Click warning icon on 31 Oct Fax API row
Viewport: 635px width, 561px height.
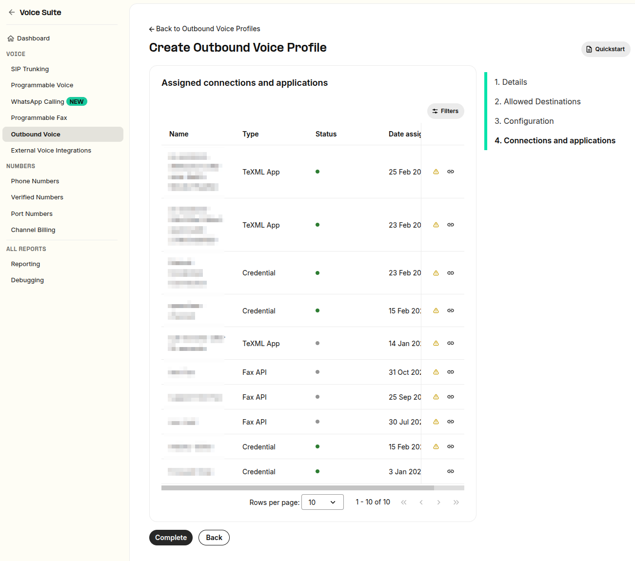(436, 372)
